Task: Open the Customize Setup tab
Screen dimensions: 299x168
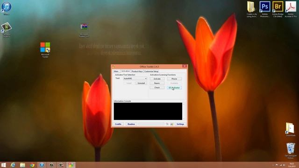Action: pos(151,71)
